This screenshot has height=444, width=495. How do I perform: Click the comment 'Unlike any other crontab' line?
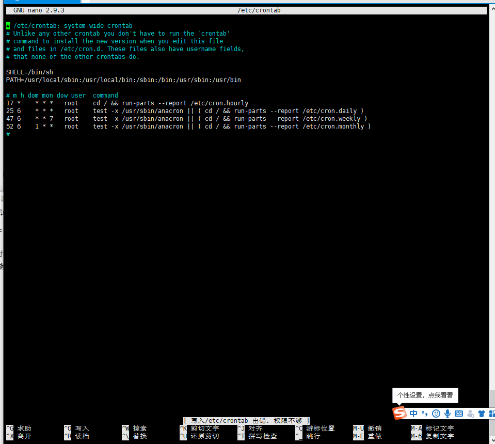coord(118,33)
